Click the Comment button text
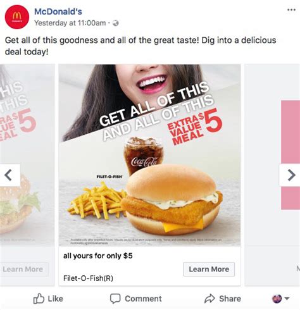Image resolution: width=300 pixels, height=310 pixels. 143,299
